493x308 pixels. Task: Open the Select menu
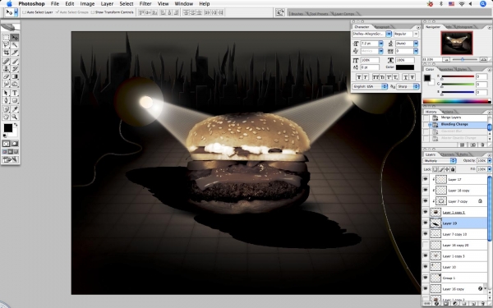pos(126,4)
